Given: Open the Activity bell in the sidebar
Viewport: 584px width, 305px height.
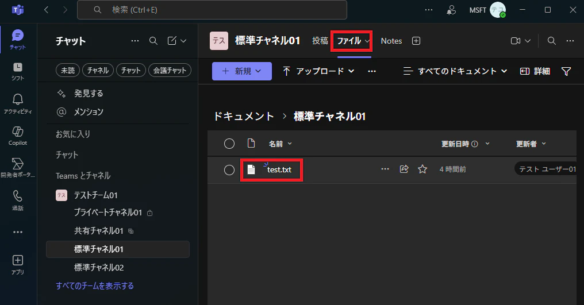Looking at the screenshot, I should click(x=17, y=103).
